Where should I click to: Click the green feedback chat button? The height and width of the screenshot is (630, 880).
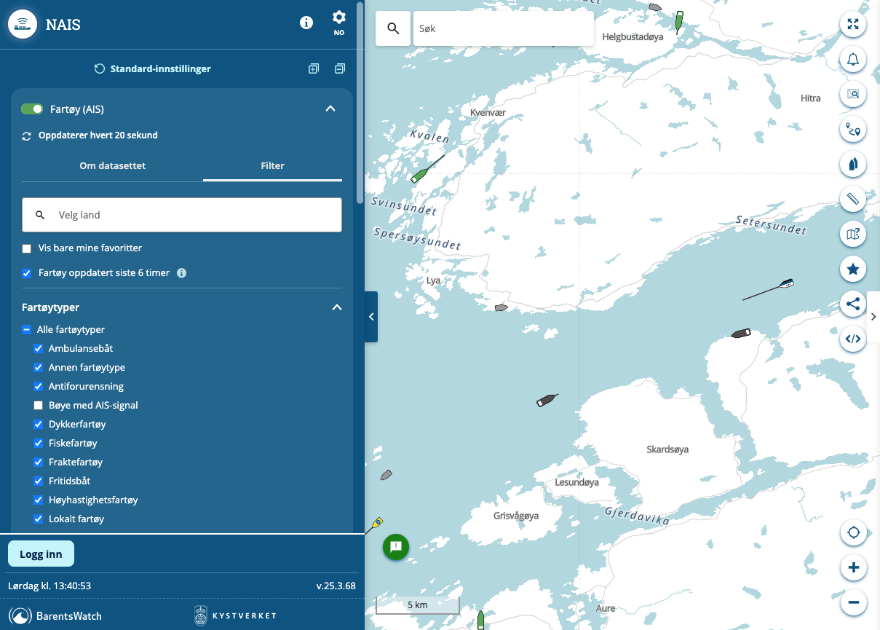[396, 546]
